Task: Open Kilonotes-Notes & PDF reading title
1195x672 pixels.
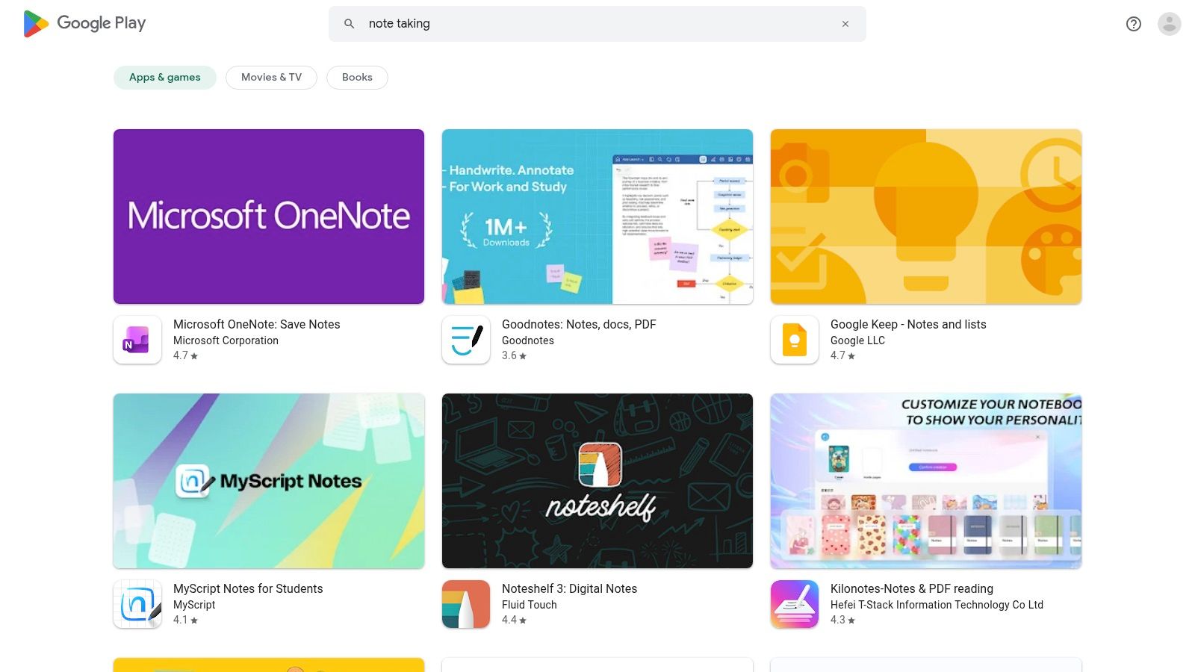Action: point(912,588)
